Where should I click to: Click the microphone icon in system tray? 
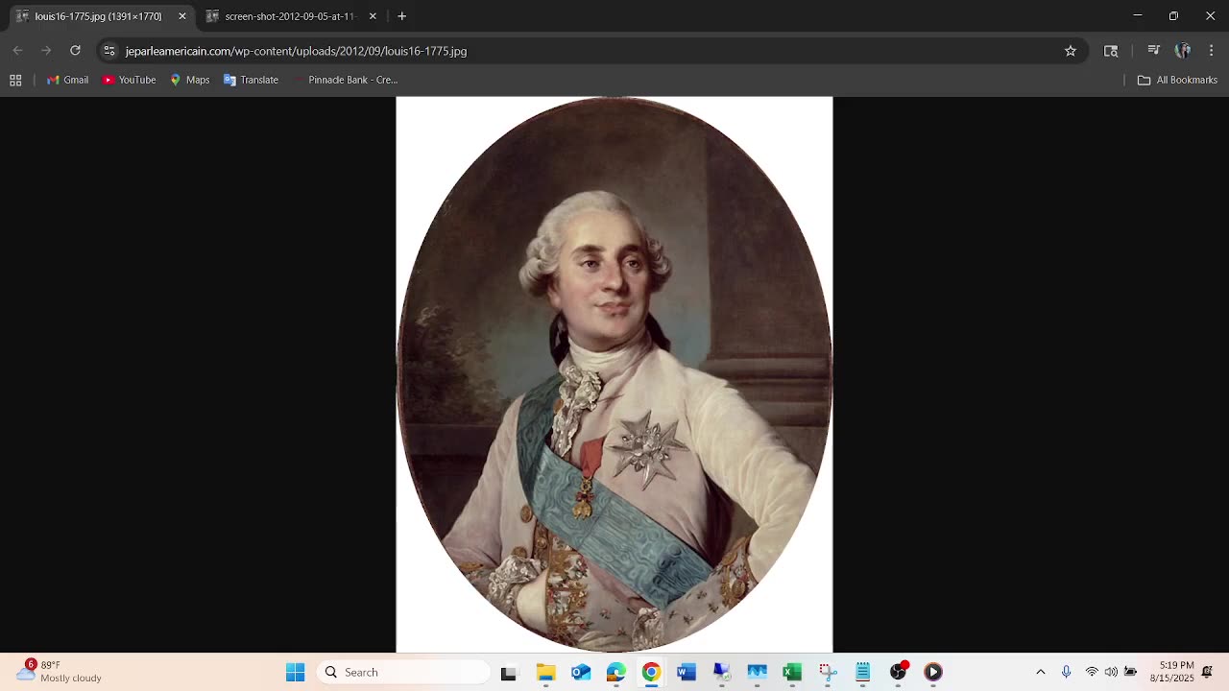[x=1066, y=672]
